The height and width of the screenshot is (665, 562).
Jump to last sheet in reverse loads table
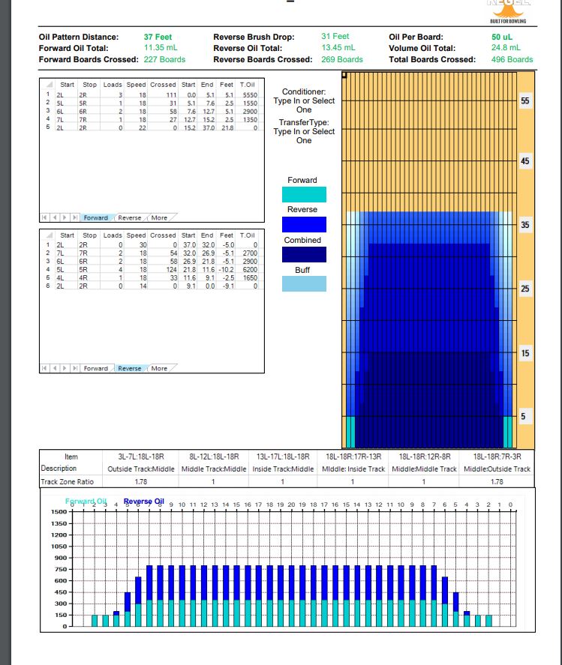[75, 368]
